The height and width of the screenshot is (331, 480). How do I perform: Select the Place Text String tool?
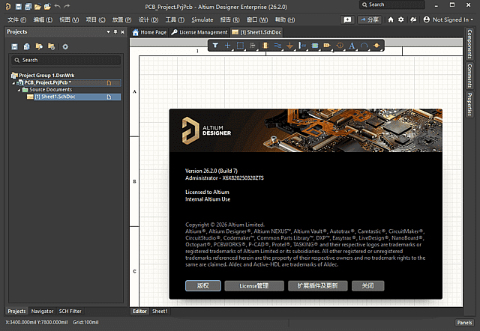click(x=352, y=46)
